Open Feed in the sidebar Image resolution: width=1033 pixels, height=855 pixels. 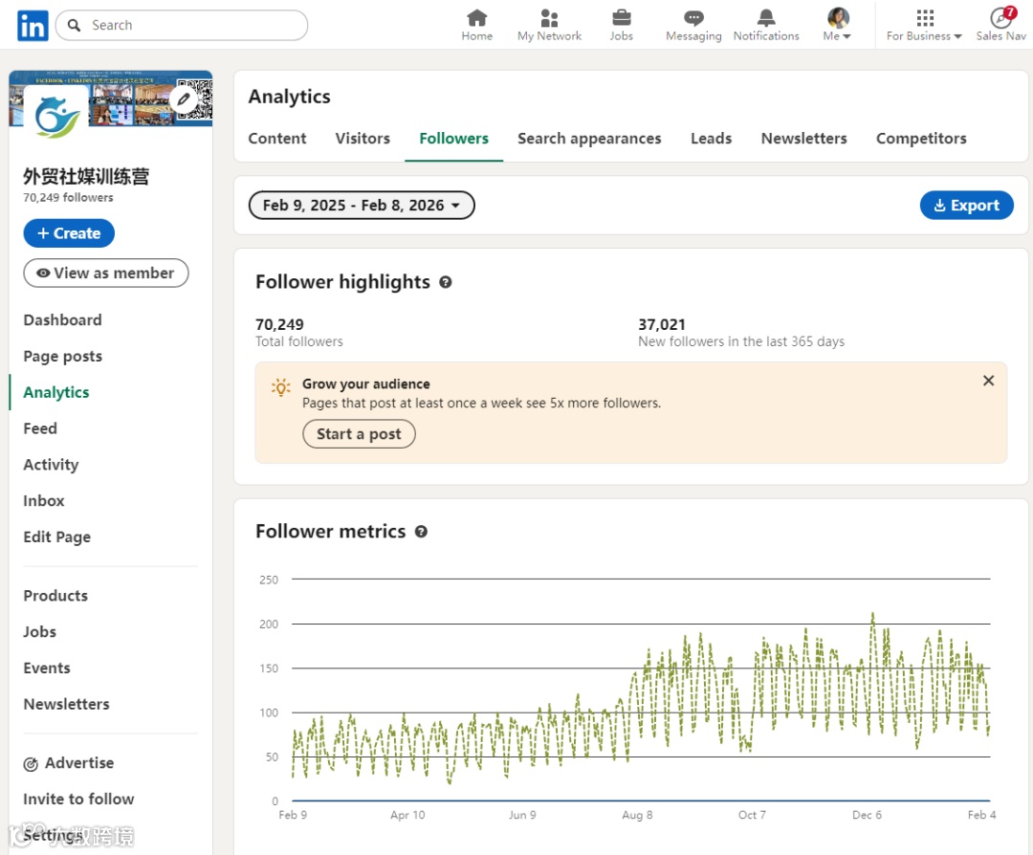coord(40,428)
